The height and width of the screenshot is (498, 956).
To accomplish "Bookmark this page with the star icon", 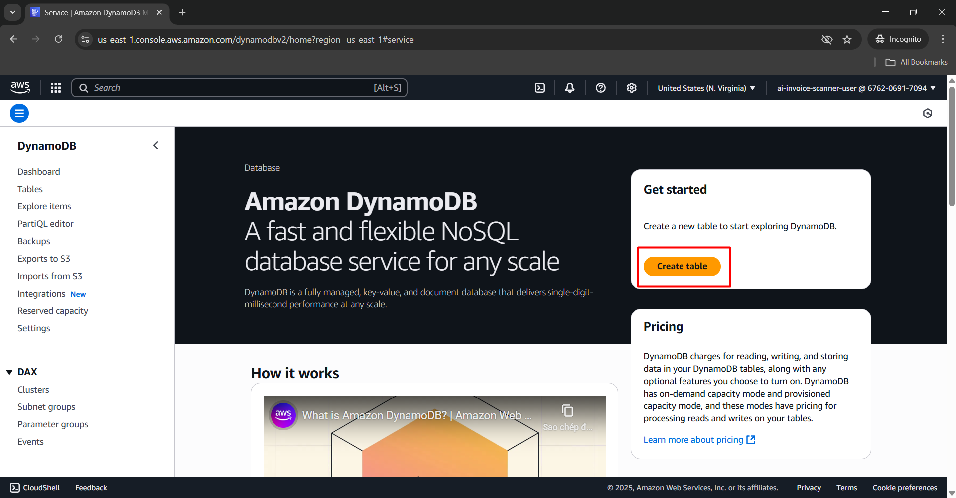I will tap(847, 39).
